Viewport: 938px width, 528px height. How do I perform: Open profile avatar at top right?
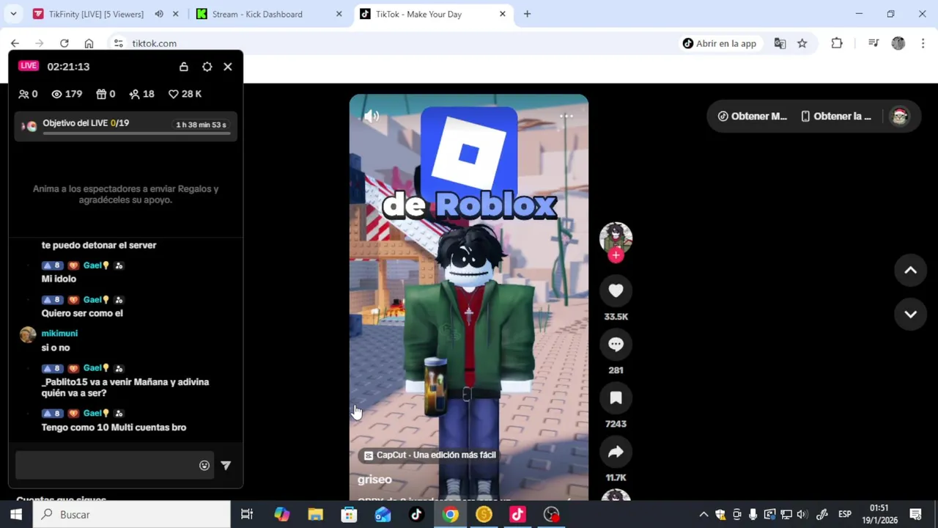coord(899,116)
